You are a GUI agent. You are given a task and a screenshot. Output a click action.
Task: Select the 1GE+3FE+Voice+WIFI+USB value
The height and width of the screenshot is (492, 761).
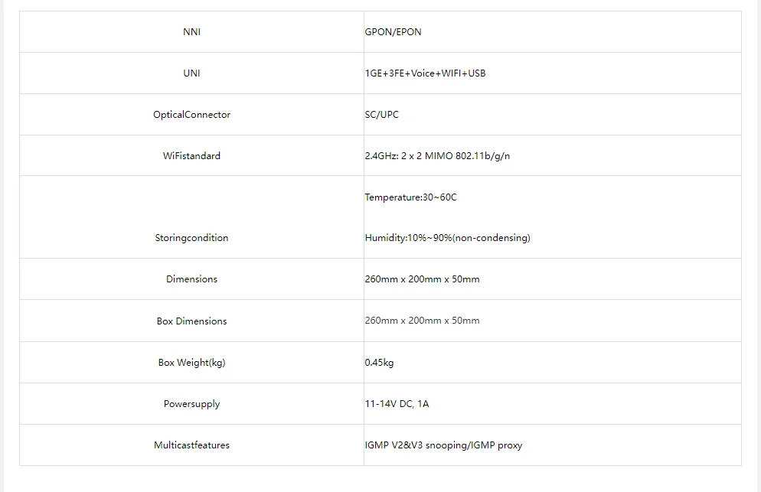click(x=425, y=73)
